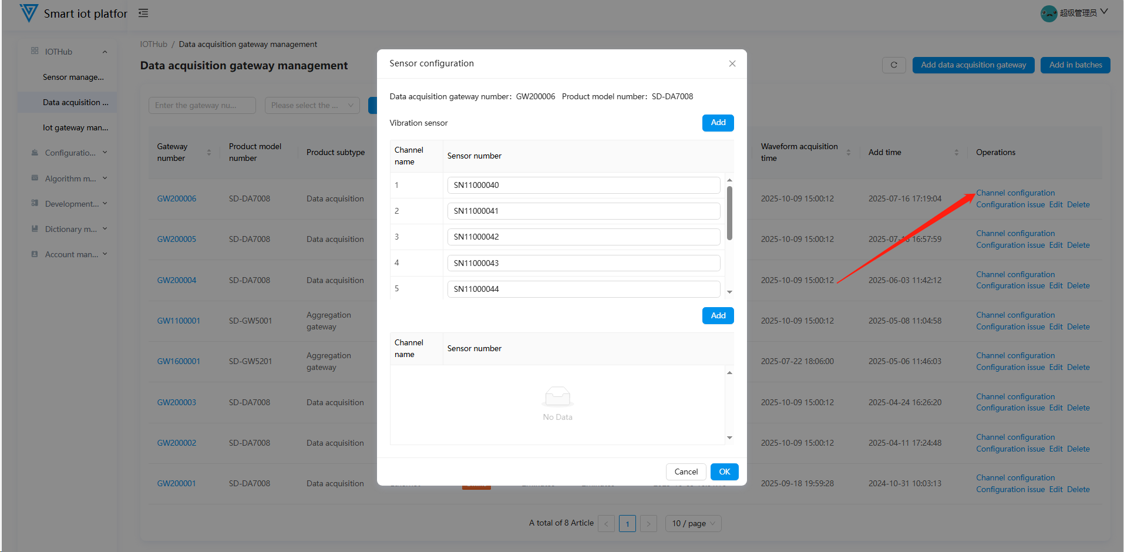Image resolution: width=1124 pixels, height=552 pixels.
Task: Click the vibration sensor list scrollbar
Action: pyautogui.click(x=729, y=213)
